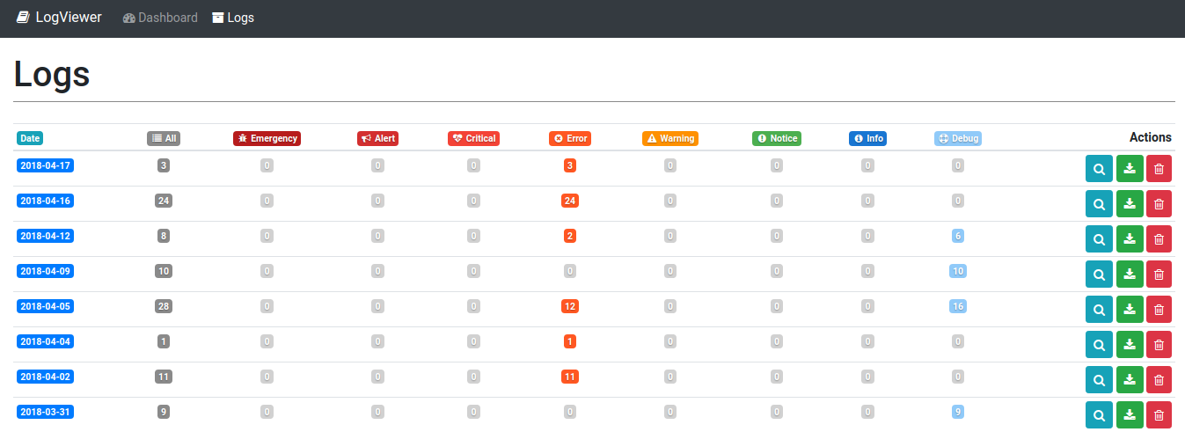Download the 2018-04-16 log
The image size is (1185, 432).
pyautogui.click(x=1130, y=204)
